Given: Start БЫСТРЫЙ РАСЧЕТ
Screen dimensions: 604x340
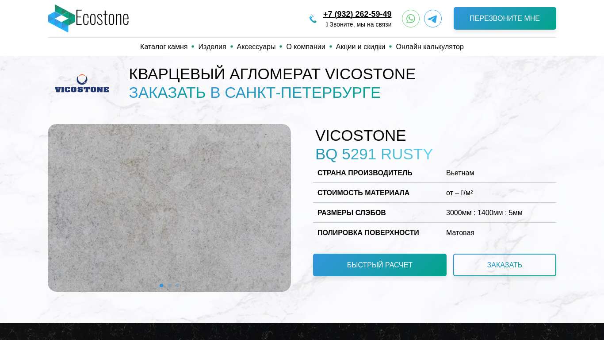Looking at the screenshot, I should (380, 265).
